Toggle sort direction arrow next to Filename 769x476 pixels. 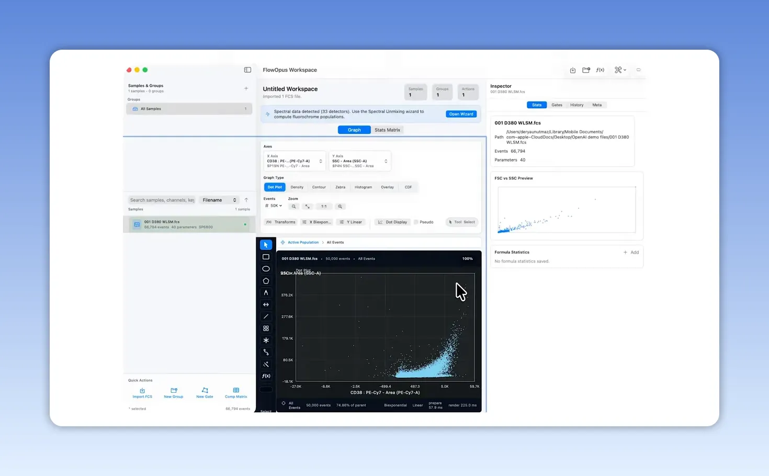click(x=246, y=200)
